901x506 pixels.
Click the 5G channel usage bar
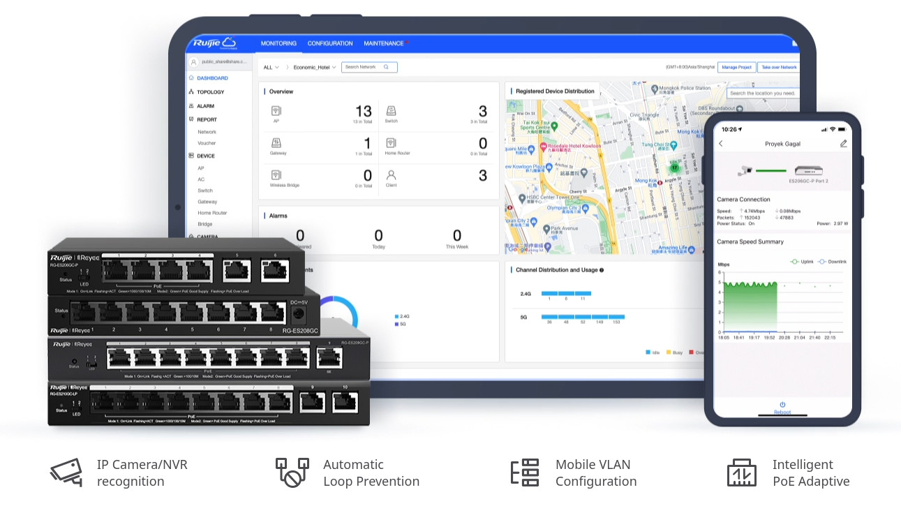point(583,317)
